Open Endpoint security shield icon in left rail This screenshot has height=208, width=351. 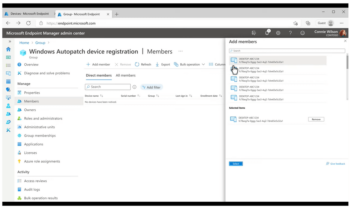click(x=8, y=89)
